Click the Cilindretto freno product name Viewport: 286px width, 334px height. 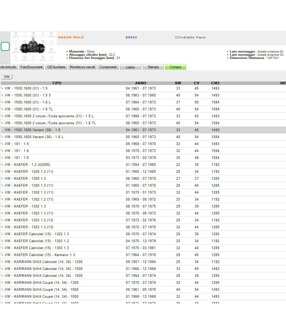pos(190,37)
